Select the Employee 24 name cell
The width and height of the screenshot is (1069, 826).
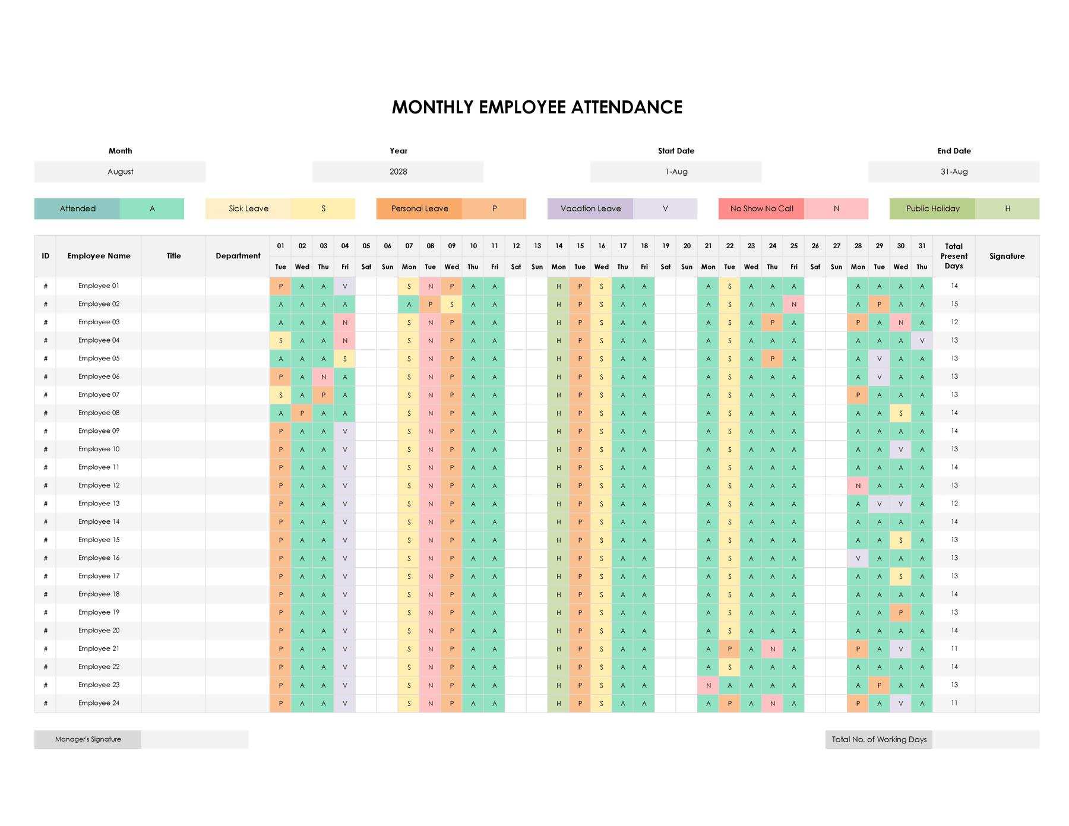coord(99,703)
